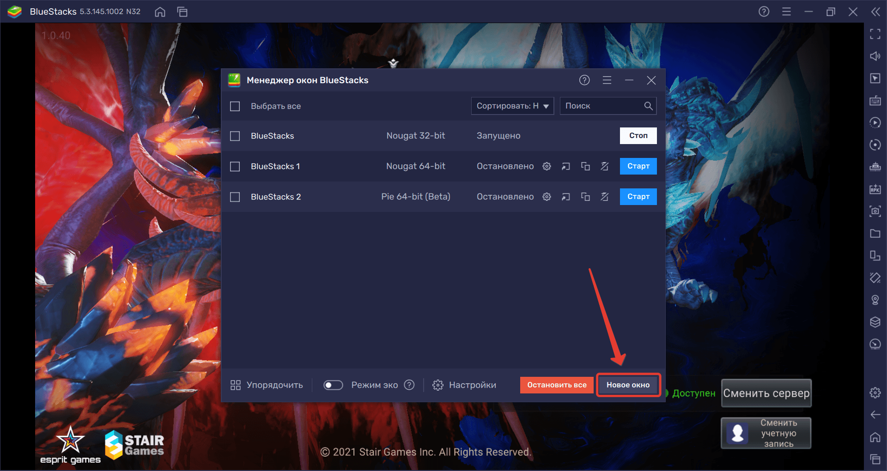The height and width of the screenshot is (471, 887).
Task: Open the 'Сортировать' dropdown
Action: click(512, 106)
